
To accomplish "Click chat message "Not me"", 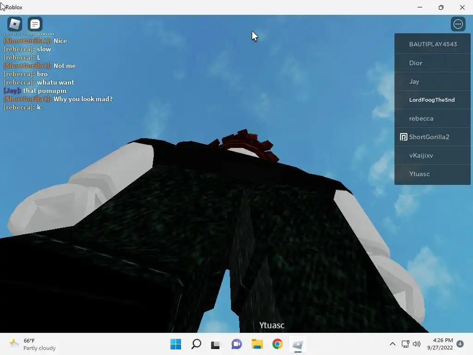I will (65, 66).
